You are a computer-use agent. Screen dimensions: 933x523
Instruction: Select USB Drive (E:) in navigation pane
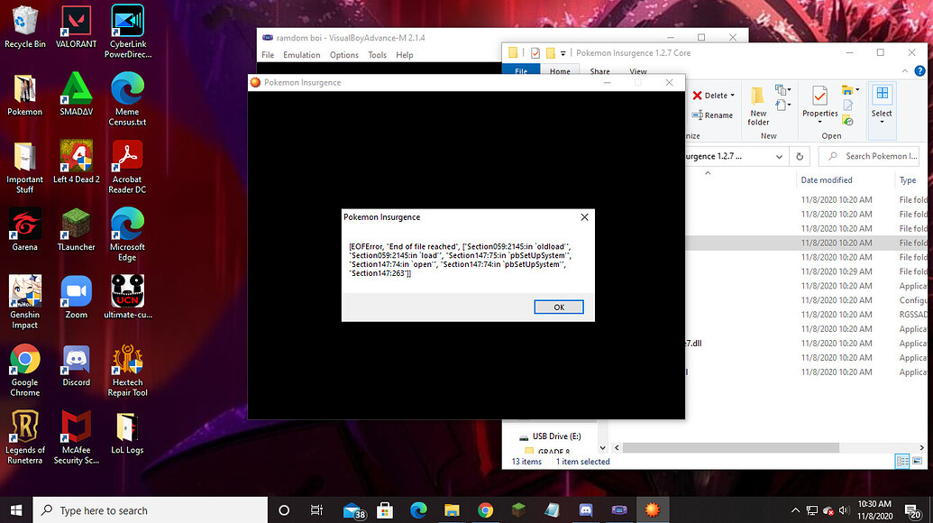[x=551, y=436]
